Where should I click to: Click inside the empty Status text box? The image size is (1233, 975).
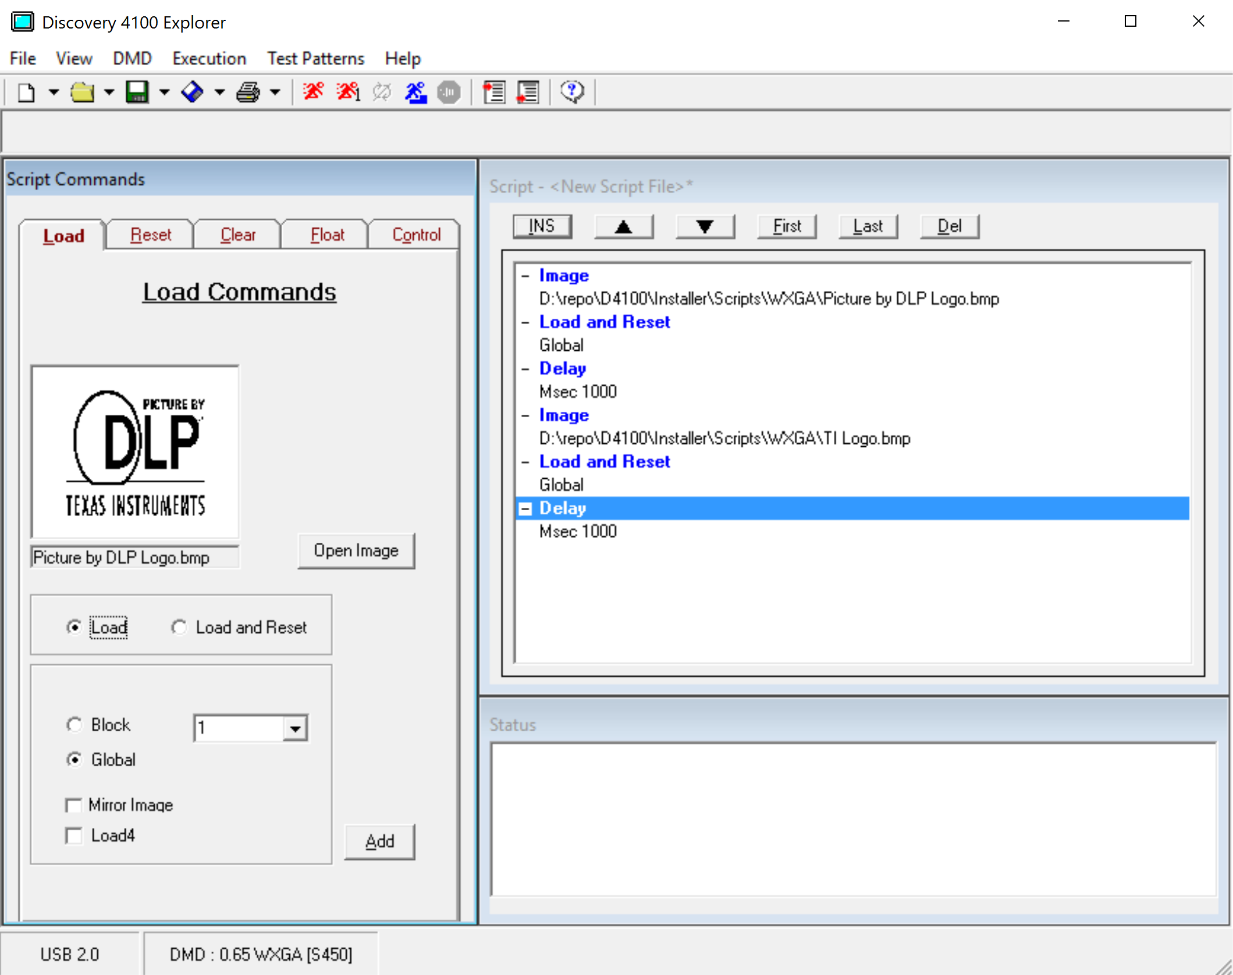854,819
